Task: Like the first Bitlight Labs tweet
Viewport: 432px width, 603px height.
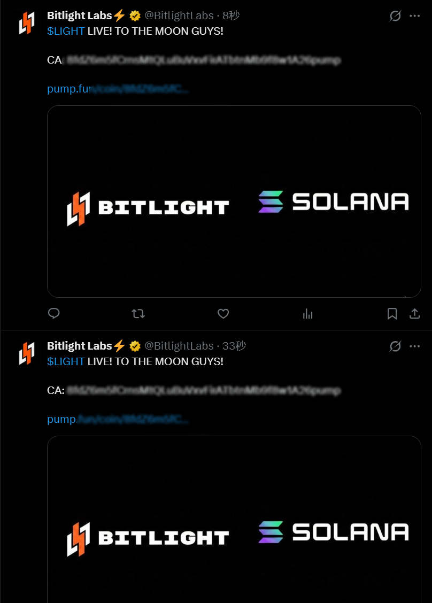Action: (x=223, y=314)
